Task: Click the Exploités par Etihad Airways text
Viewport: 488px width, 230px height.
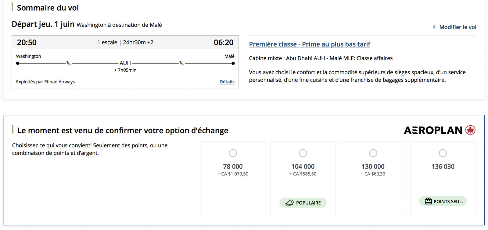Action: (45, 82)
